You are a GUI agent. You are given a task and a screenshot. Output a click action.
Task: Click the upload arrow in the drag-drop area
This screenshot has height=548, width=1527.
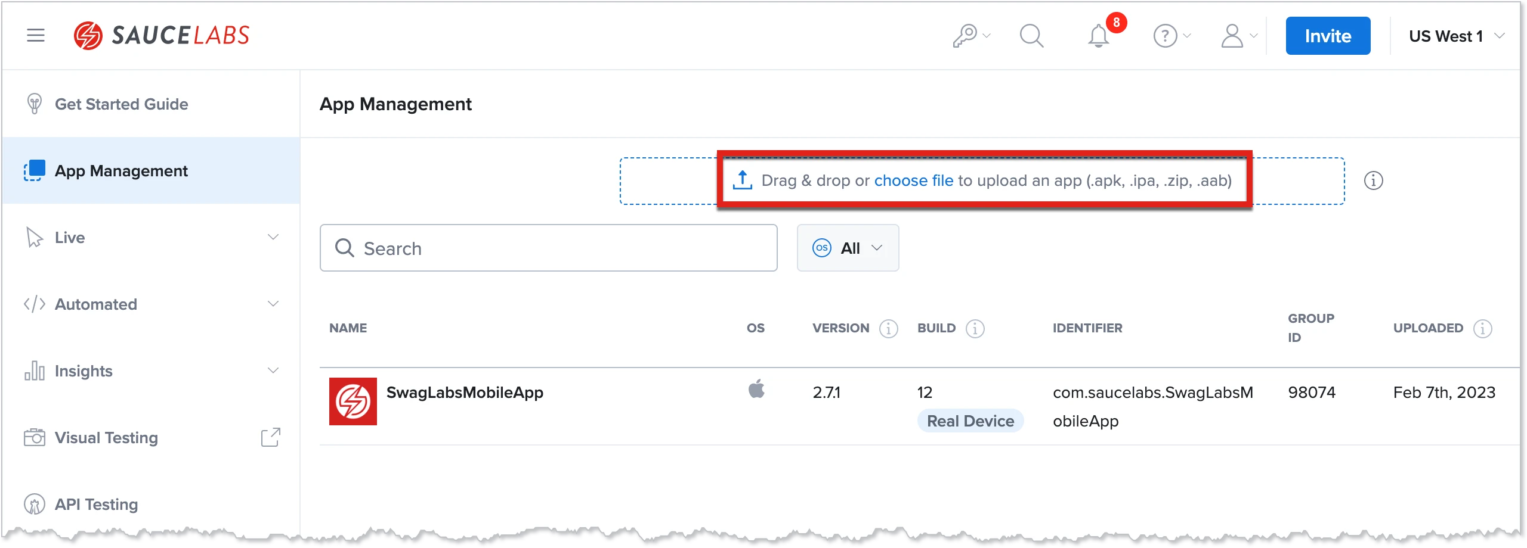742,180
